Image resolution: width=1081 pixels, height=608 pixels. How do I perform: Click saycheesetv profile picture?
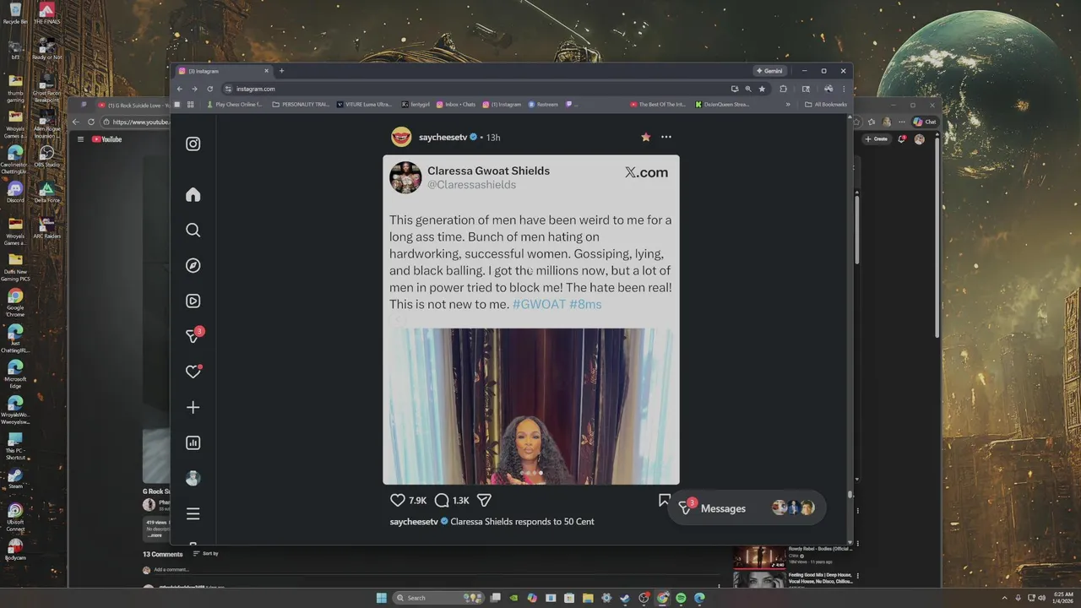click(401, 137)
